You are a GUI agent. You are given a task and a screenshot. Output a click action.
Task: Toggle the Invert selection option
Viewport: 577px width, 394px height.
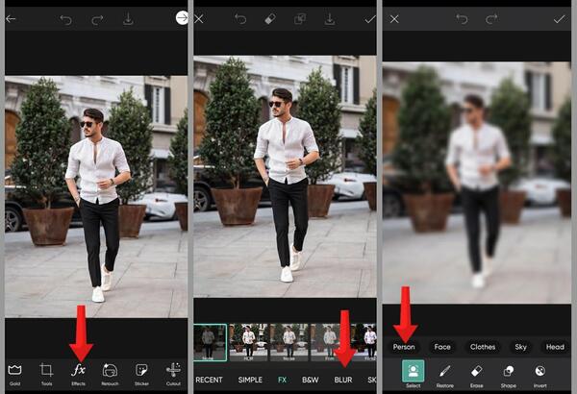coord(539,375)
